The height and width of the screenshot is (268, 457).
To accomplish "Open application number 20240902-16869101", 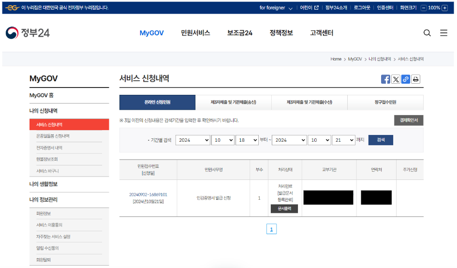I will click(x=148, y=194).
